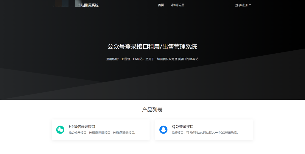The height and width of the screenshot is (154, 305).
Task: Click the blue QQ penguin icon
Action: click(163, 130)
